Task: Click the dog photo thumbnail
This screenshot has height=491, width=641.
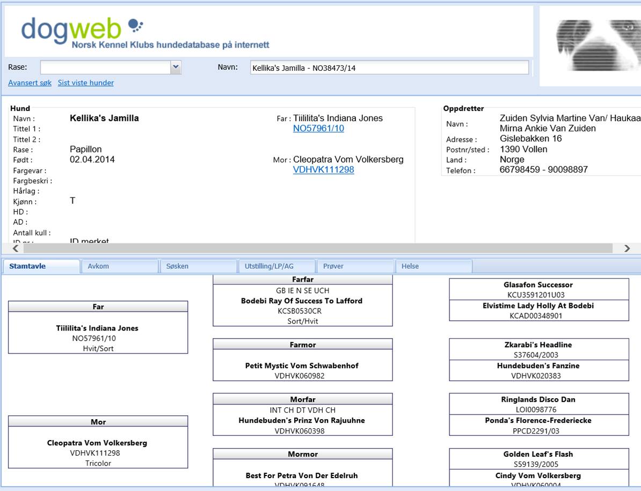Action: point(598,45)
